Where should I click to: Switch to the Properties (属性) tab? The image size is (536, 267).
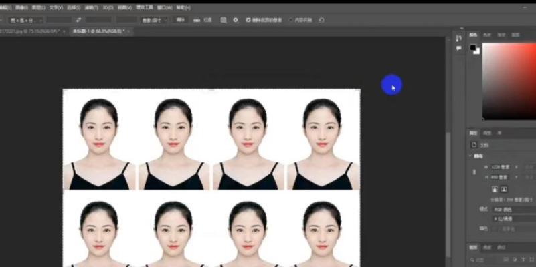[473, 133]
